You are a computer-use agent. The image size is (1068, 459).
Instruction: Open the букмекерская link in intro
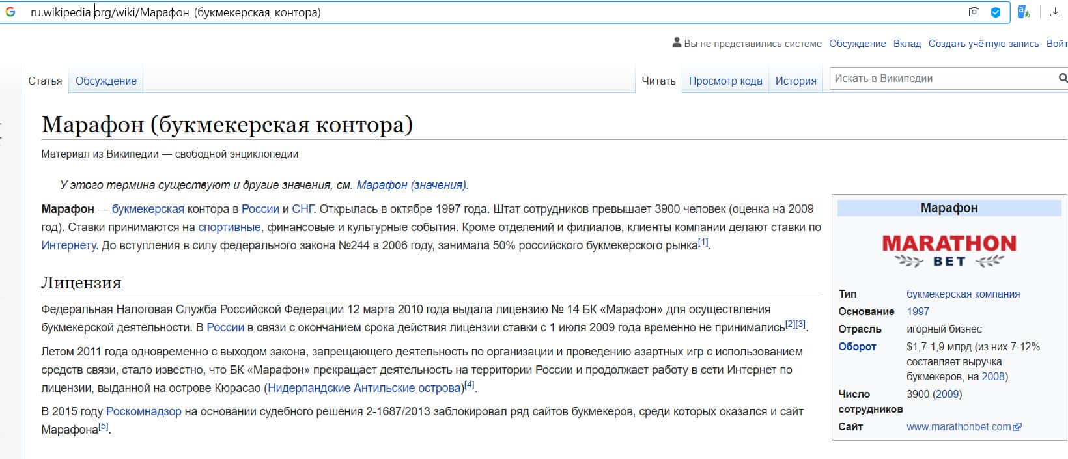(148, 209)
